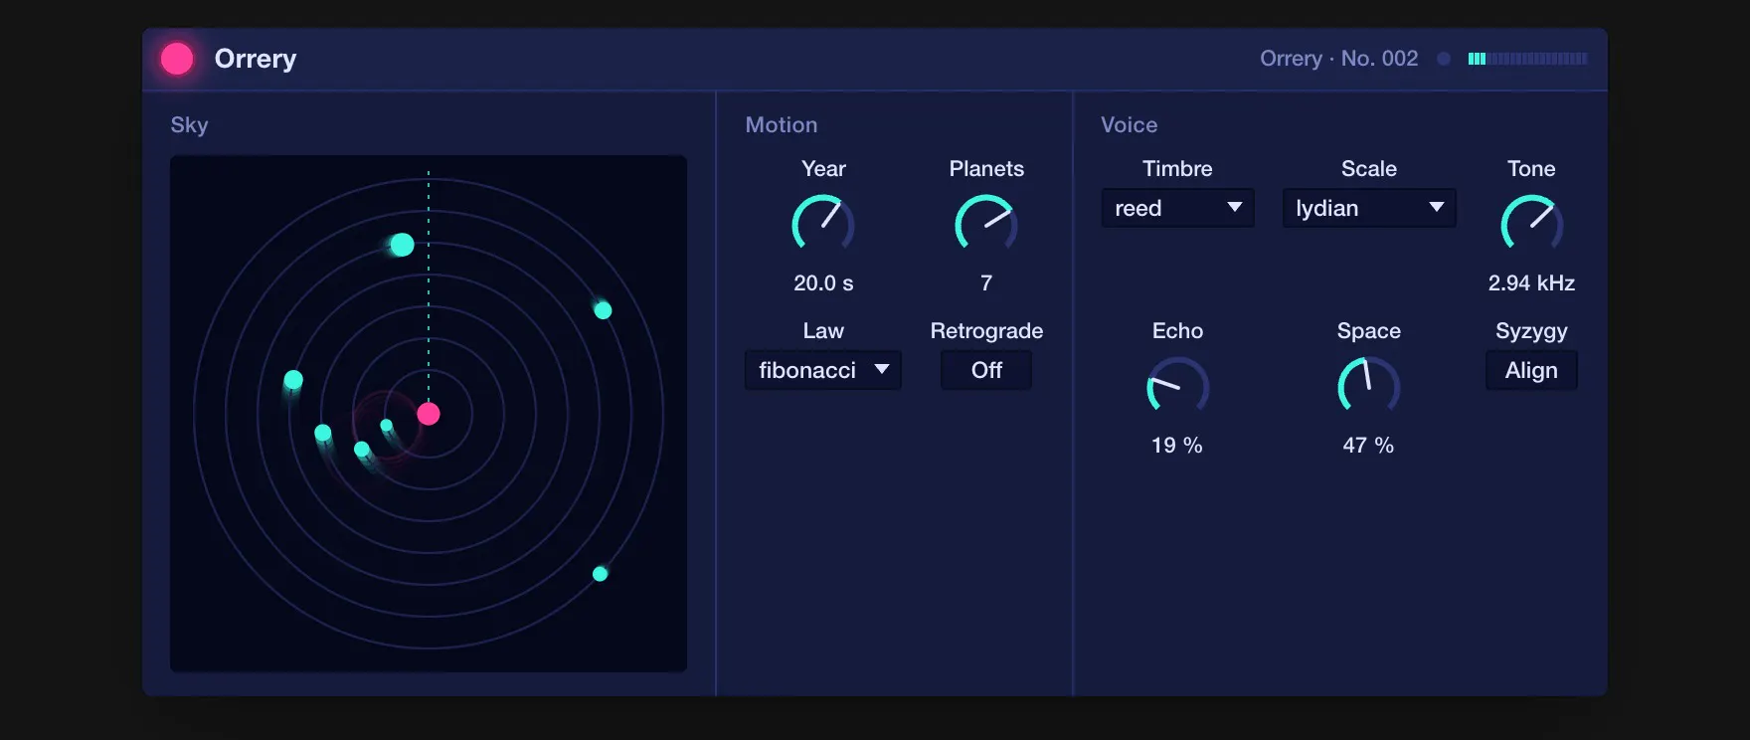Click the Tone knob

(1531, 225)
